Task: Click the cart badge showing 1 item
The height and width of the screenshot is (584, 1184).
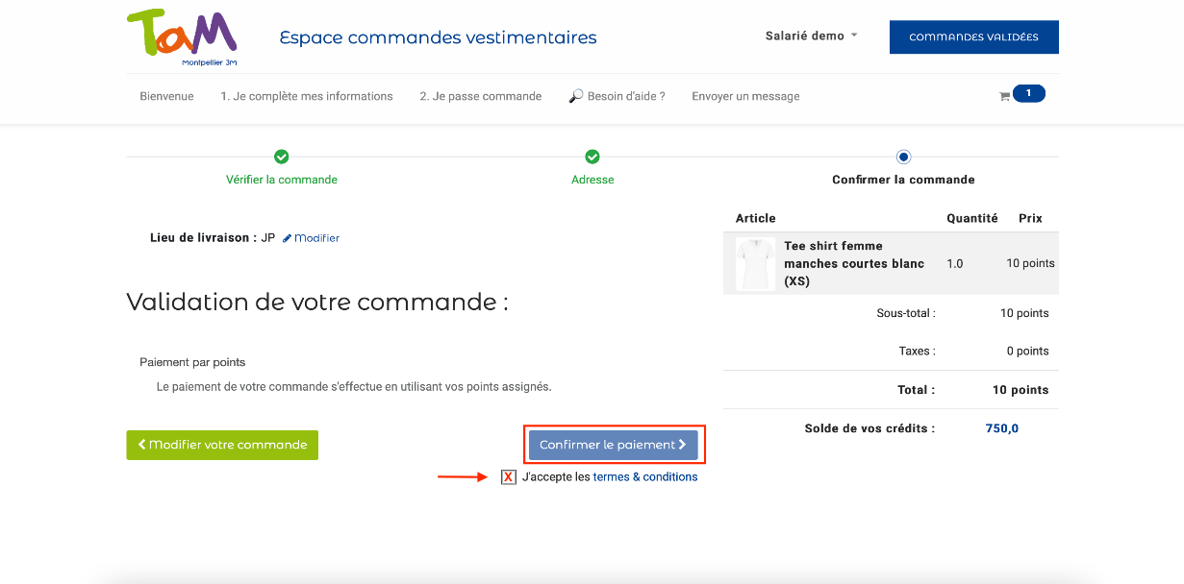Action: (x=1028, y=93)
